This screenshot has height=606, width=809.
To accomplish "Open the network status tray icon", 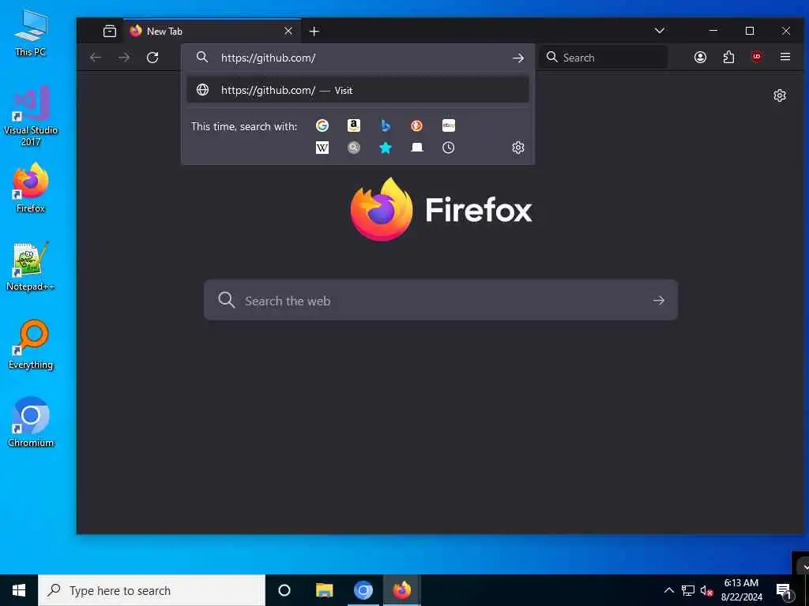I will [688, 590].
